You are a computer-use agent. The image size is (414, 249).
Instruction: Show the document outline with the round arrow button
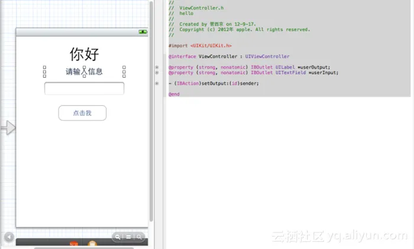9,237
